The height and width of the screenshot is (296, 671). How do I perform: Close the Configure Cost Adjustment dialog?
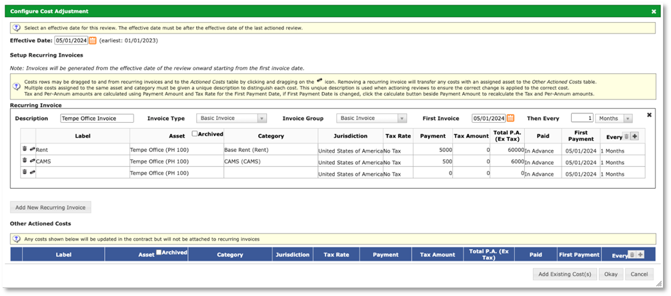654,11
